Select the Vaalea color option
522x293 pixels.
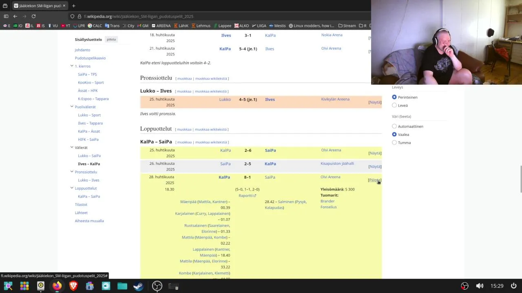pos(394,135)
